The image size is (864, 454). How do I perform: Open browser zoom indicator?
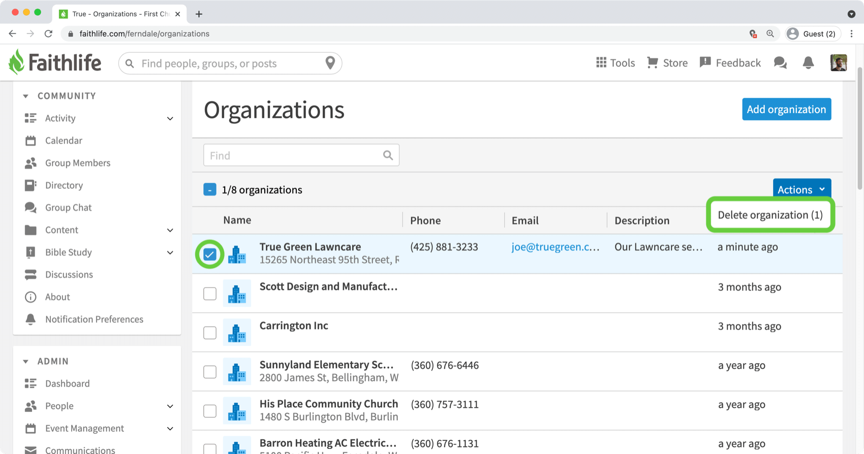pos(770,33)
